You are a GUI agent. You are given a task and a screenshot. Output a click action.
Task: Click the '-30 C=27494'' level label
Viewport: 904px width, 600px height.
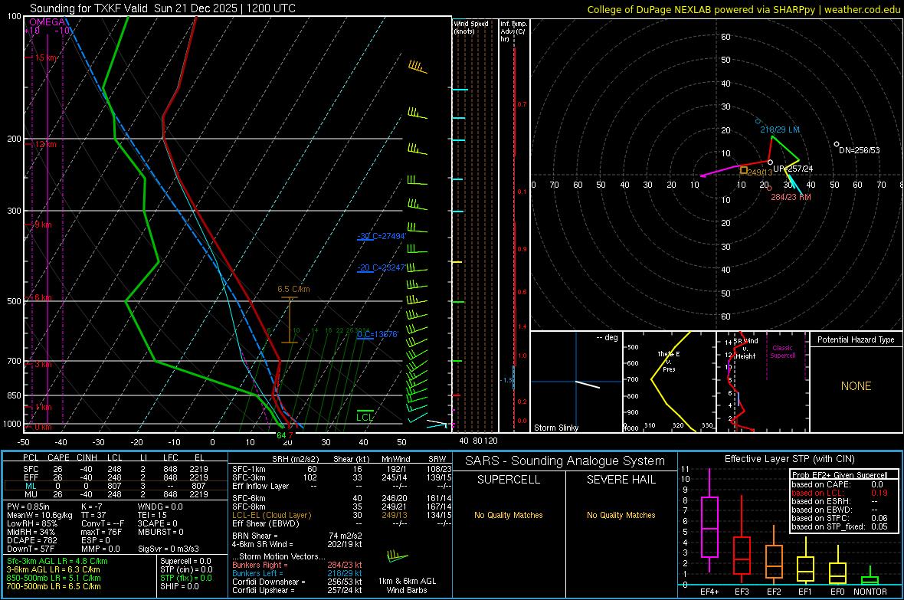tap(382, 236)
